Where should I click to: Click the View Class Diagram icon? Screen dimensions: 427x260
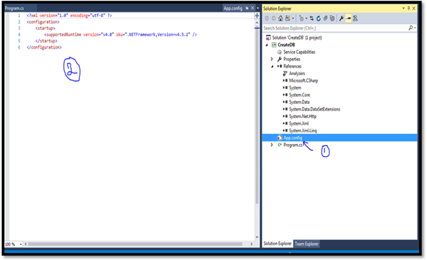355,18
